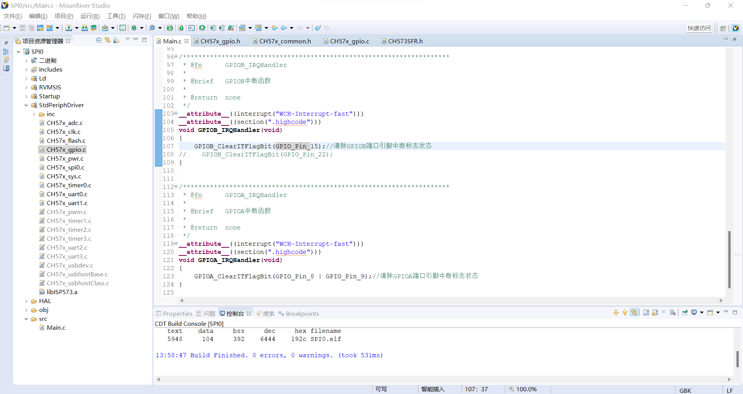Image resolution: width=743 pixels, height=394 pixels.
Task: Toggle Link with Editor in project explorer
Action: 108,40
